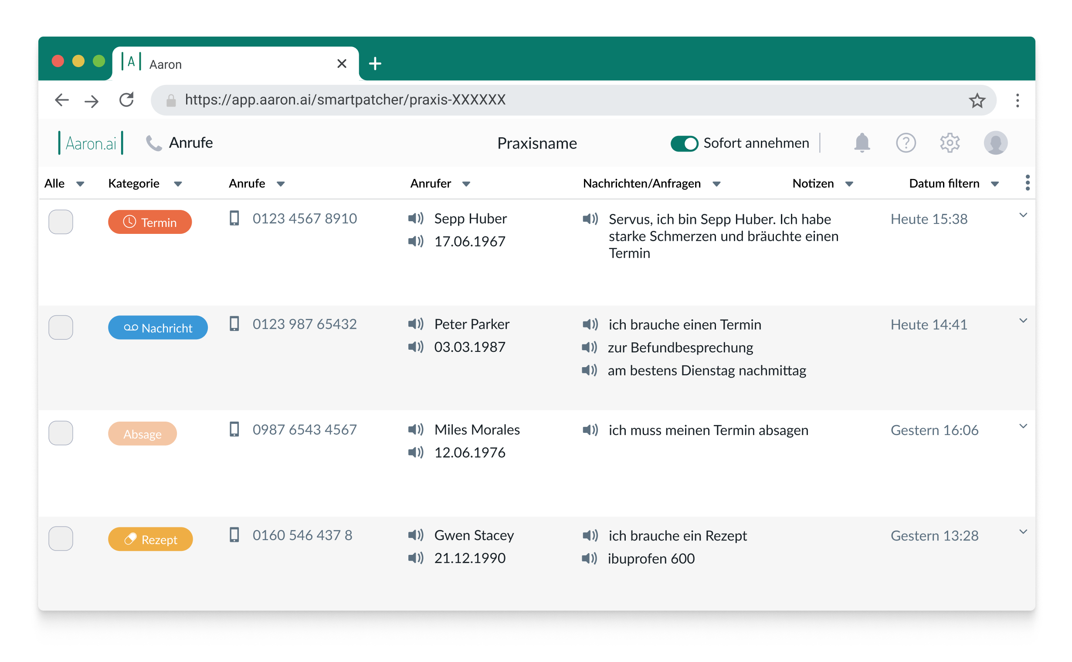This screenshot has width=1072, height=662.
Task: Play 'ibuprofen 600' audio snippet
Action: click(589, 558)
